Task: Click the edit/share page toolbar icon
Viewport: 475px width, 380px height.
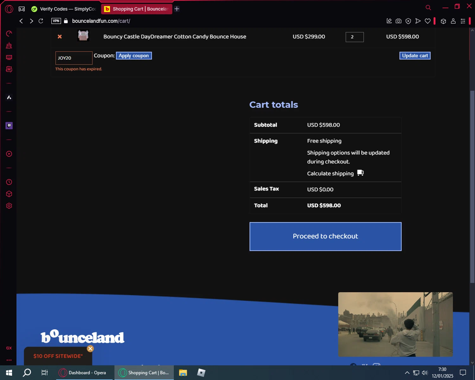Action: 389,21
